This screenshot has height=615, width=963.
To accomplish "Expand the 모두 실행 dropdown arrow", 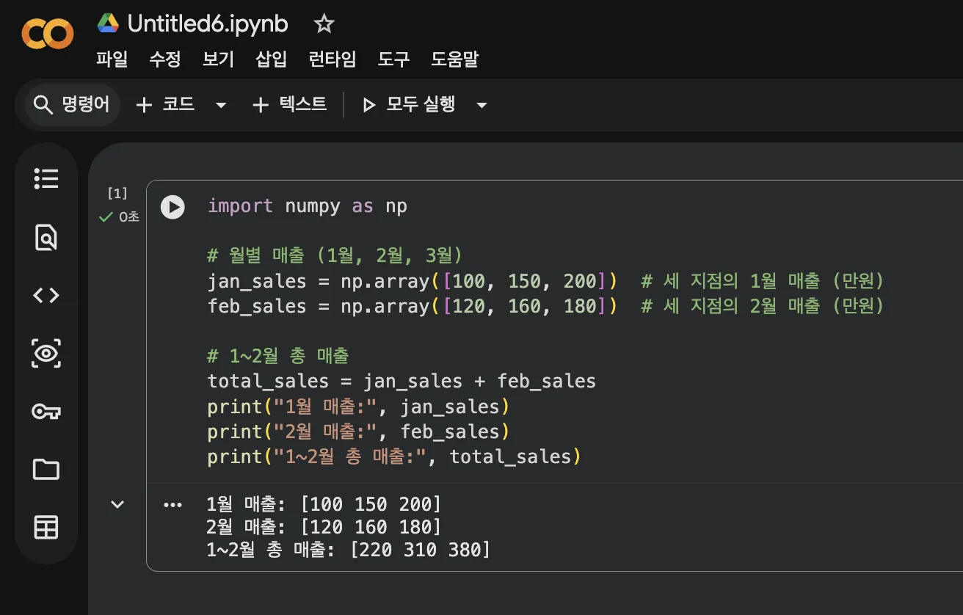I will coord(482,105).
